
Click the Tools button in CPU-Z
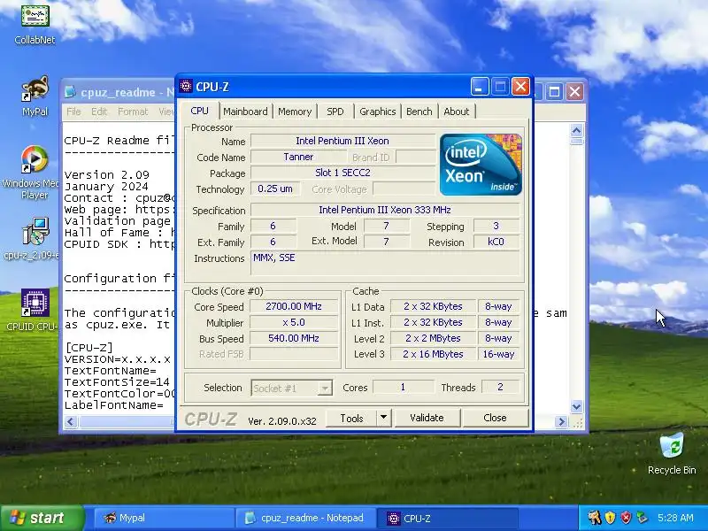(351, 418)
